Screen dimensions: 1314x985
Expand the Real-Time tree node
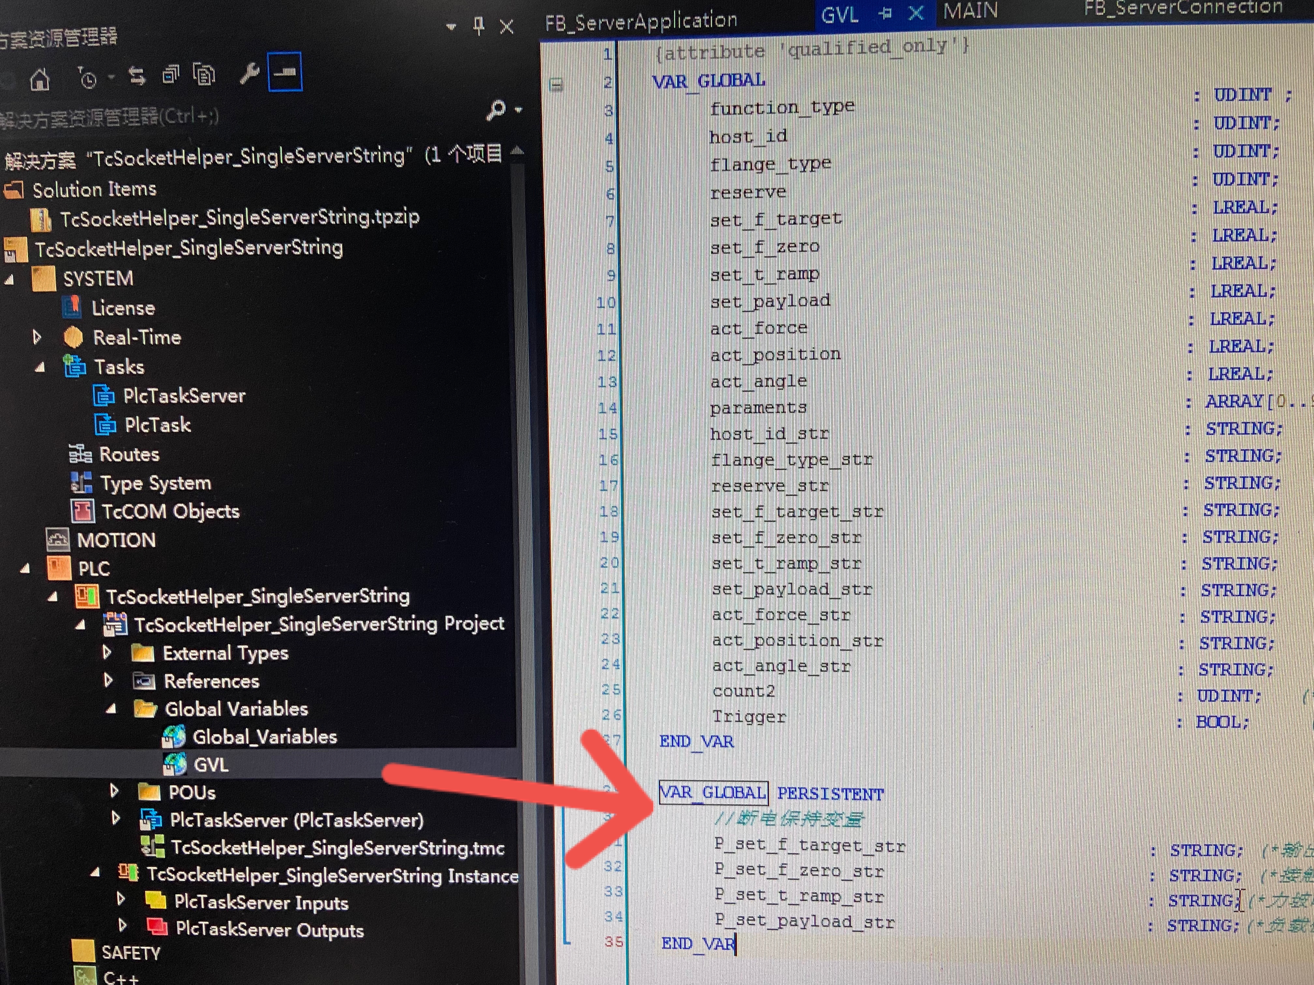pos(38,337)
